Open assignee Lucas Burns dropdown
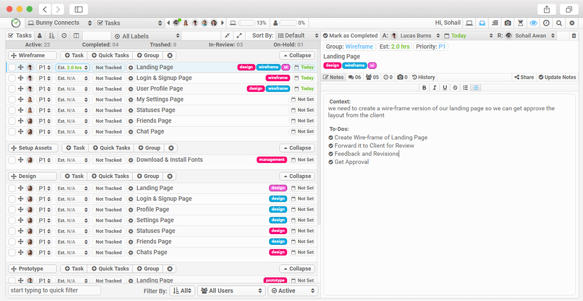 click(415, 36)
